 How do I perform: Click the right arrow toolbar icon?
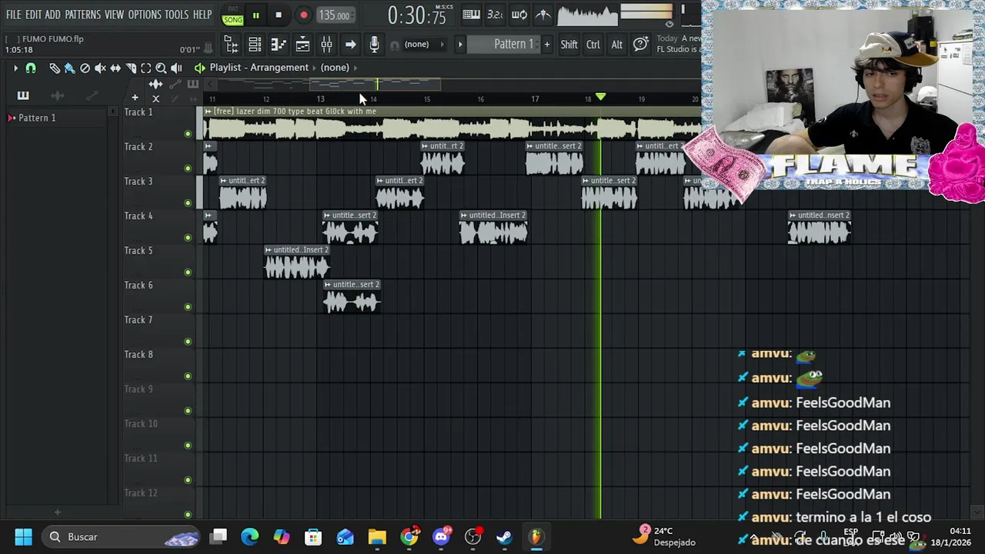point(350,45)
